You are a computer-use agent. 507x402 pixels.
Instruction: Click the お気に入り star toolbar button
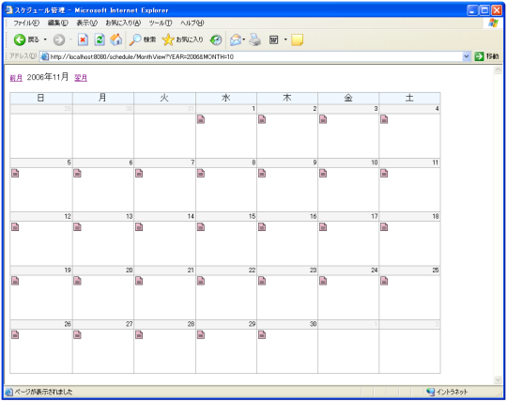183,39
